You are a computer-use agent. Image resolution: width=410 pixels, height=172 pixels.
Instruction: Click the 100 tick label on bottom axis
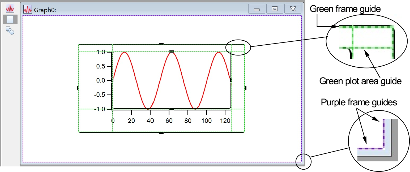click(207, 121)
